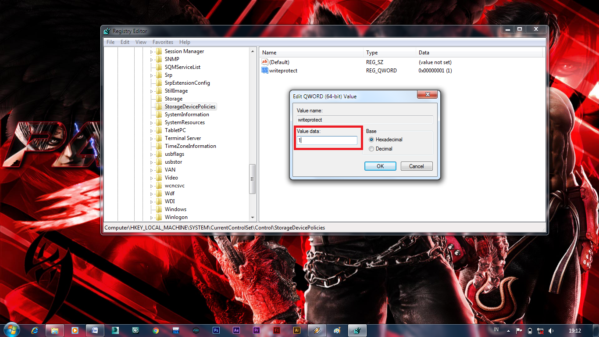This screenshot has height=337, width=599.
Task: Open Microsoft Word from the taskbar
Action: [95, 330]
